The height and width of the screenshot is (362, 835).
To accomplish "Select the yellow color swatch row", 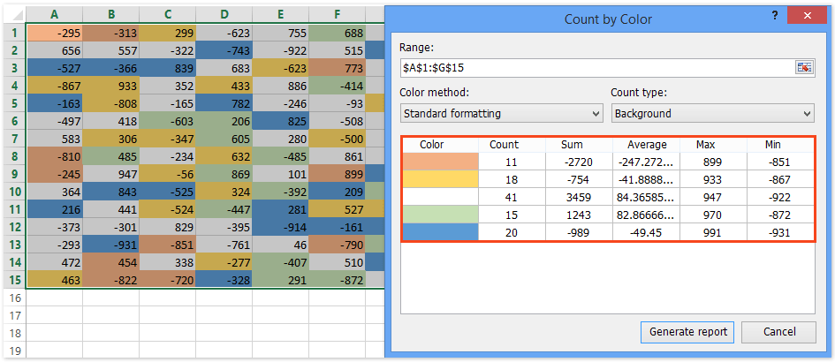I will [440, 179].
